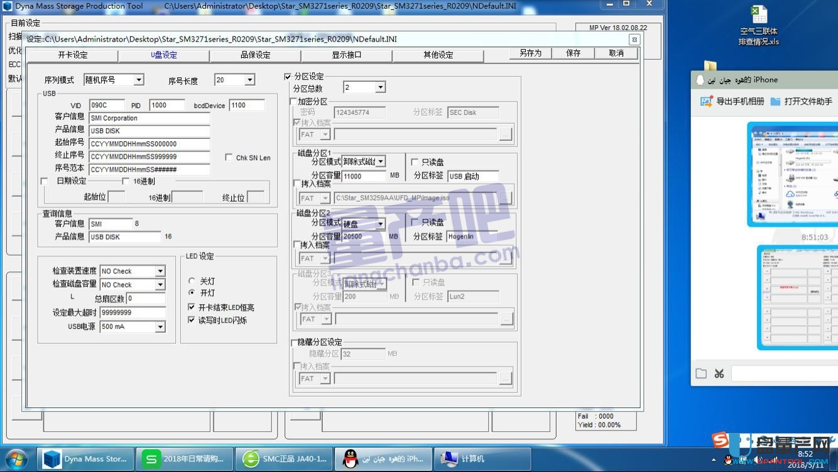Click the 保存 button
This screenshot has height=472, width=838.
pos(572,53)
